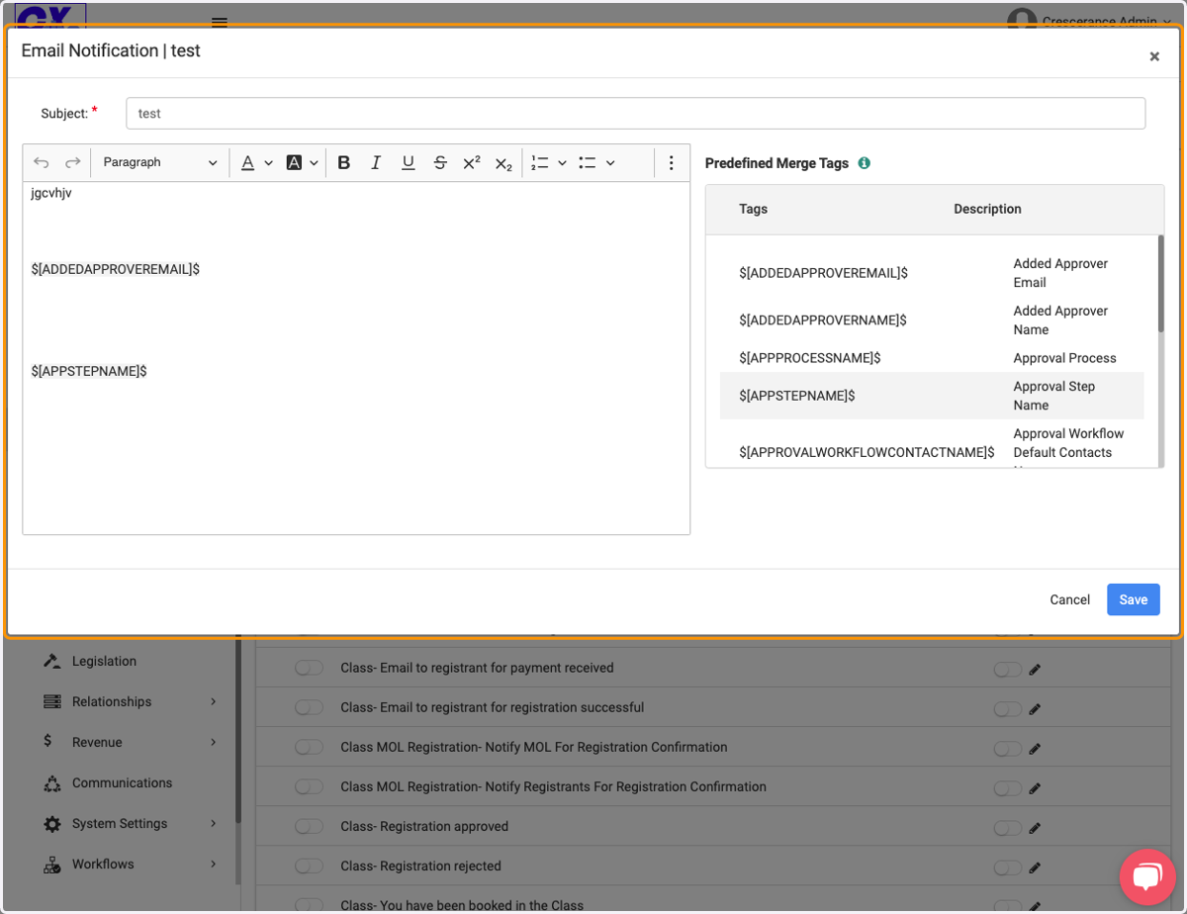Open the text color dropdown arrow
The width and height of the screenshot is (1187, 914).
pyautogui.click(x=268, y=163)
